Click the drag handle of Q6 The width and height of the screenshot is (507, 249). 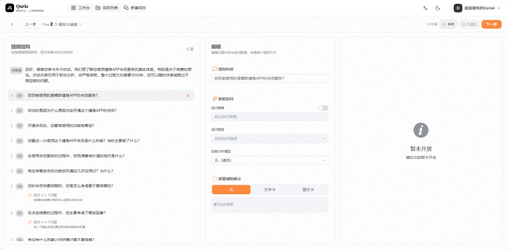coord(12,186)
